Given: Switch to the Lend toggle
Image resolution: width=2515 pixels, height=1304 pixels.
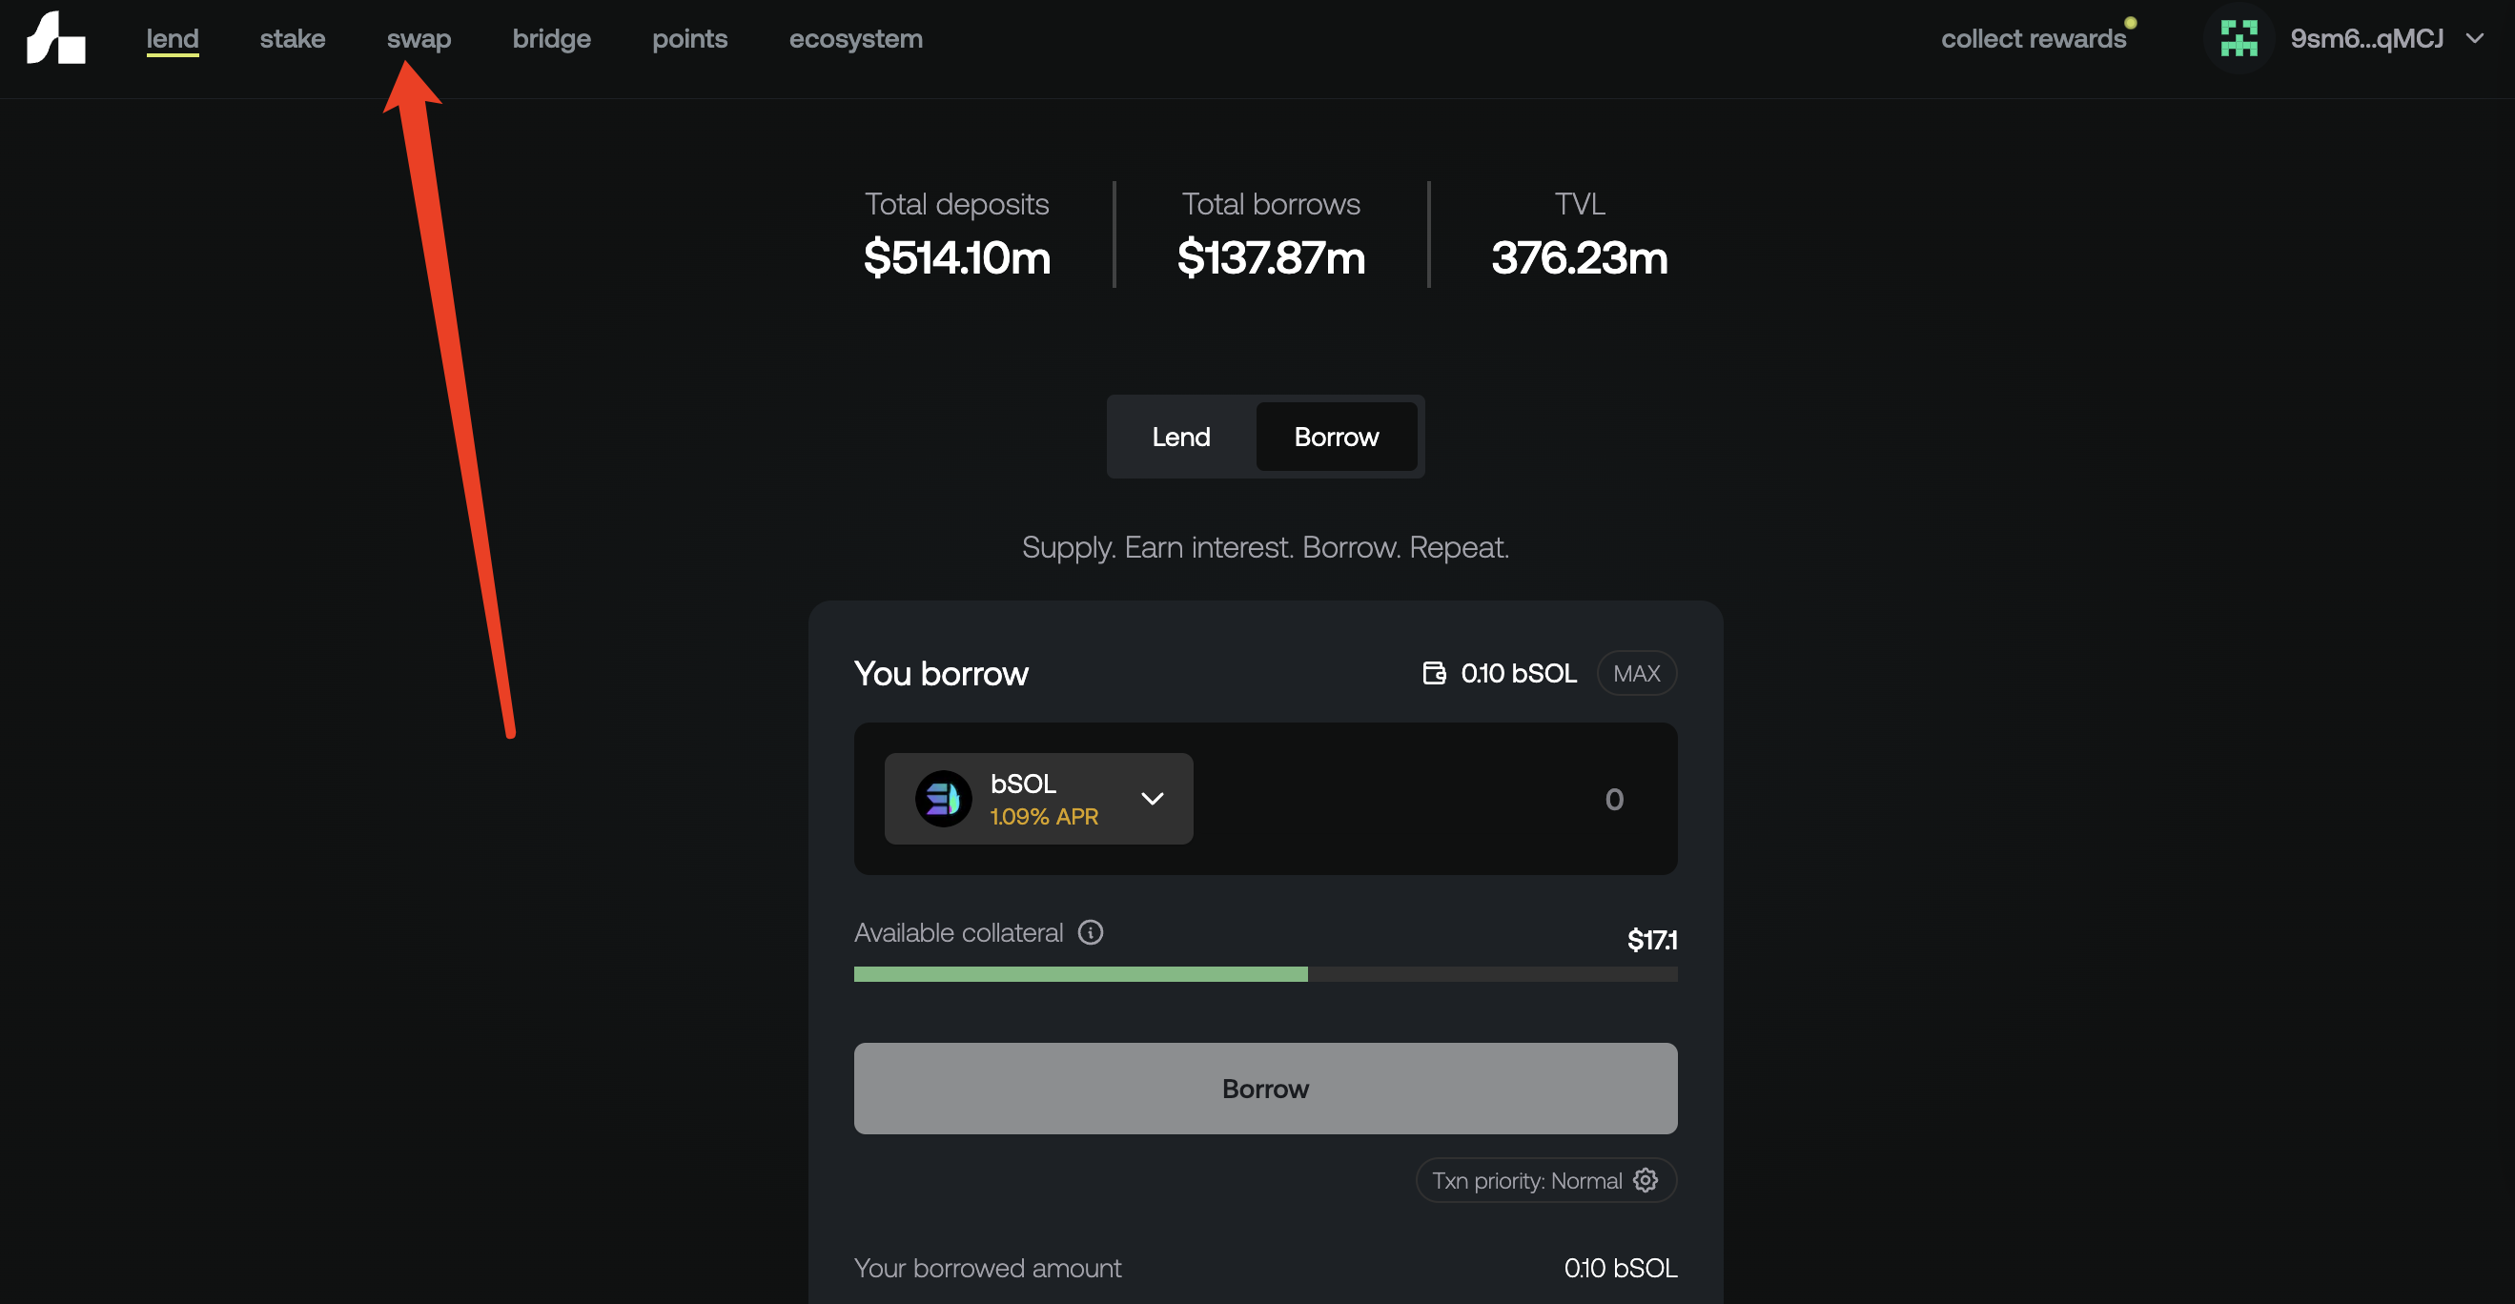Looking at the screenshot, I should pos(1180,437).
